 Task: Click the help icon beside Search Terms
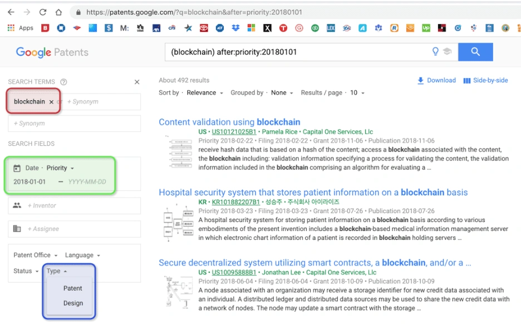coord(63,82)
